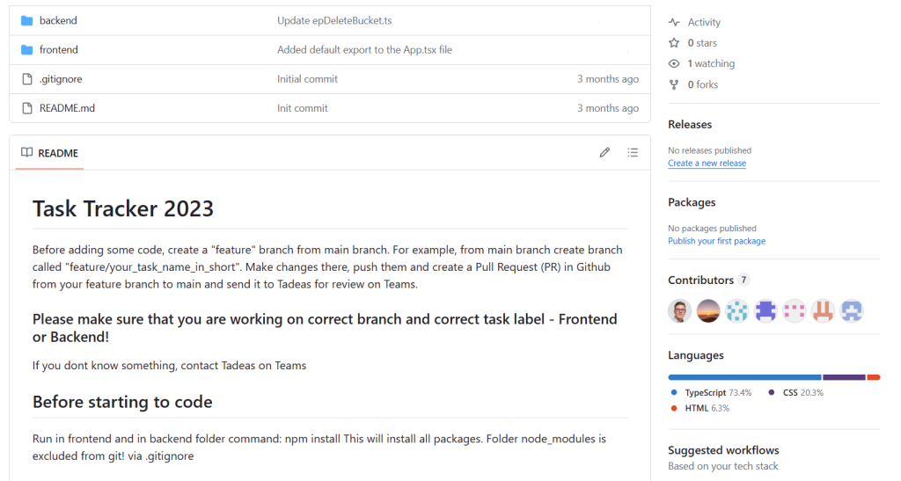Click the first contributor avatar photo
901x481 pixels.
tap(679, 311)
